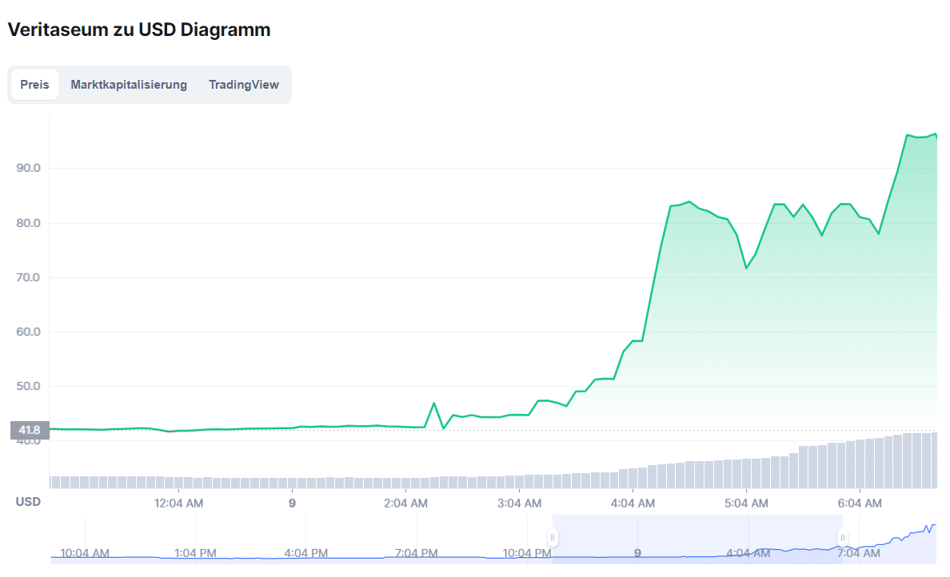Select the Preis tab
The height and width of the screenshot is (577, 950).
34,85
